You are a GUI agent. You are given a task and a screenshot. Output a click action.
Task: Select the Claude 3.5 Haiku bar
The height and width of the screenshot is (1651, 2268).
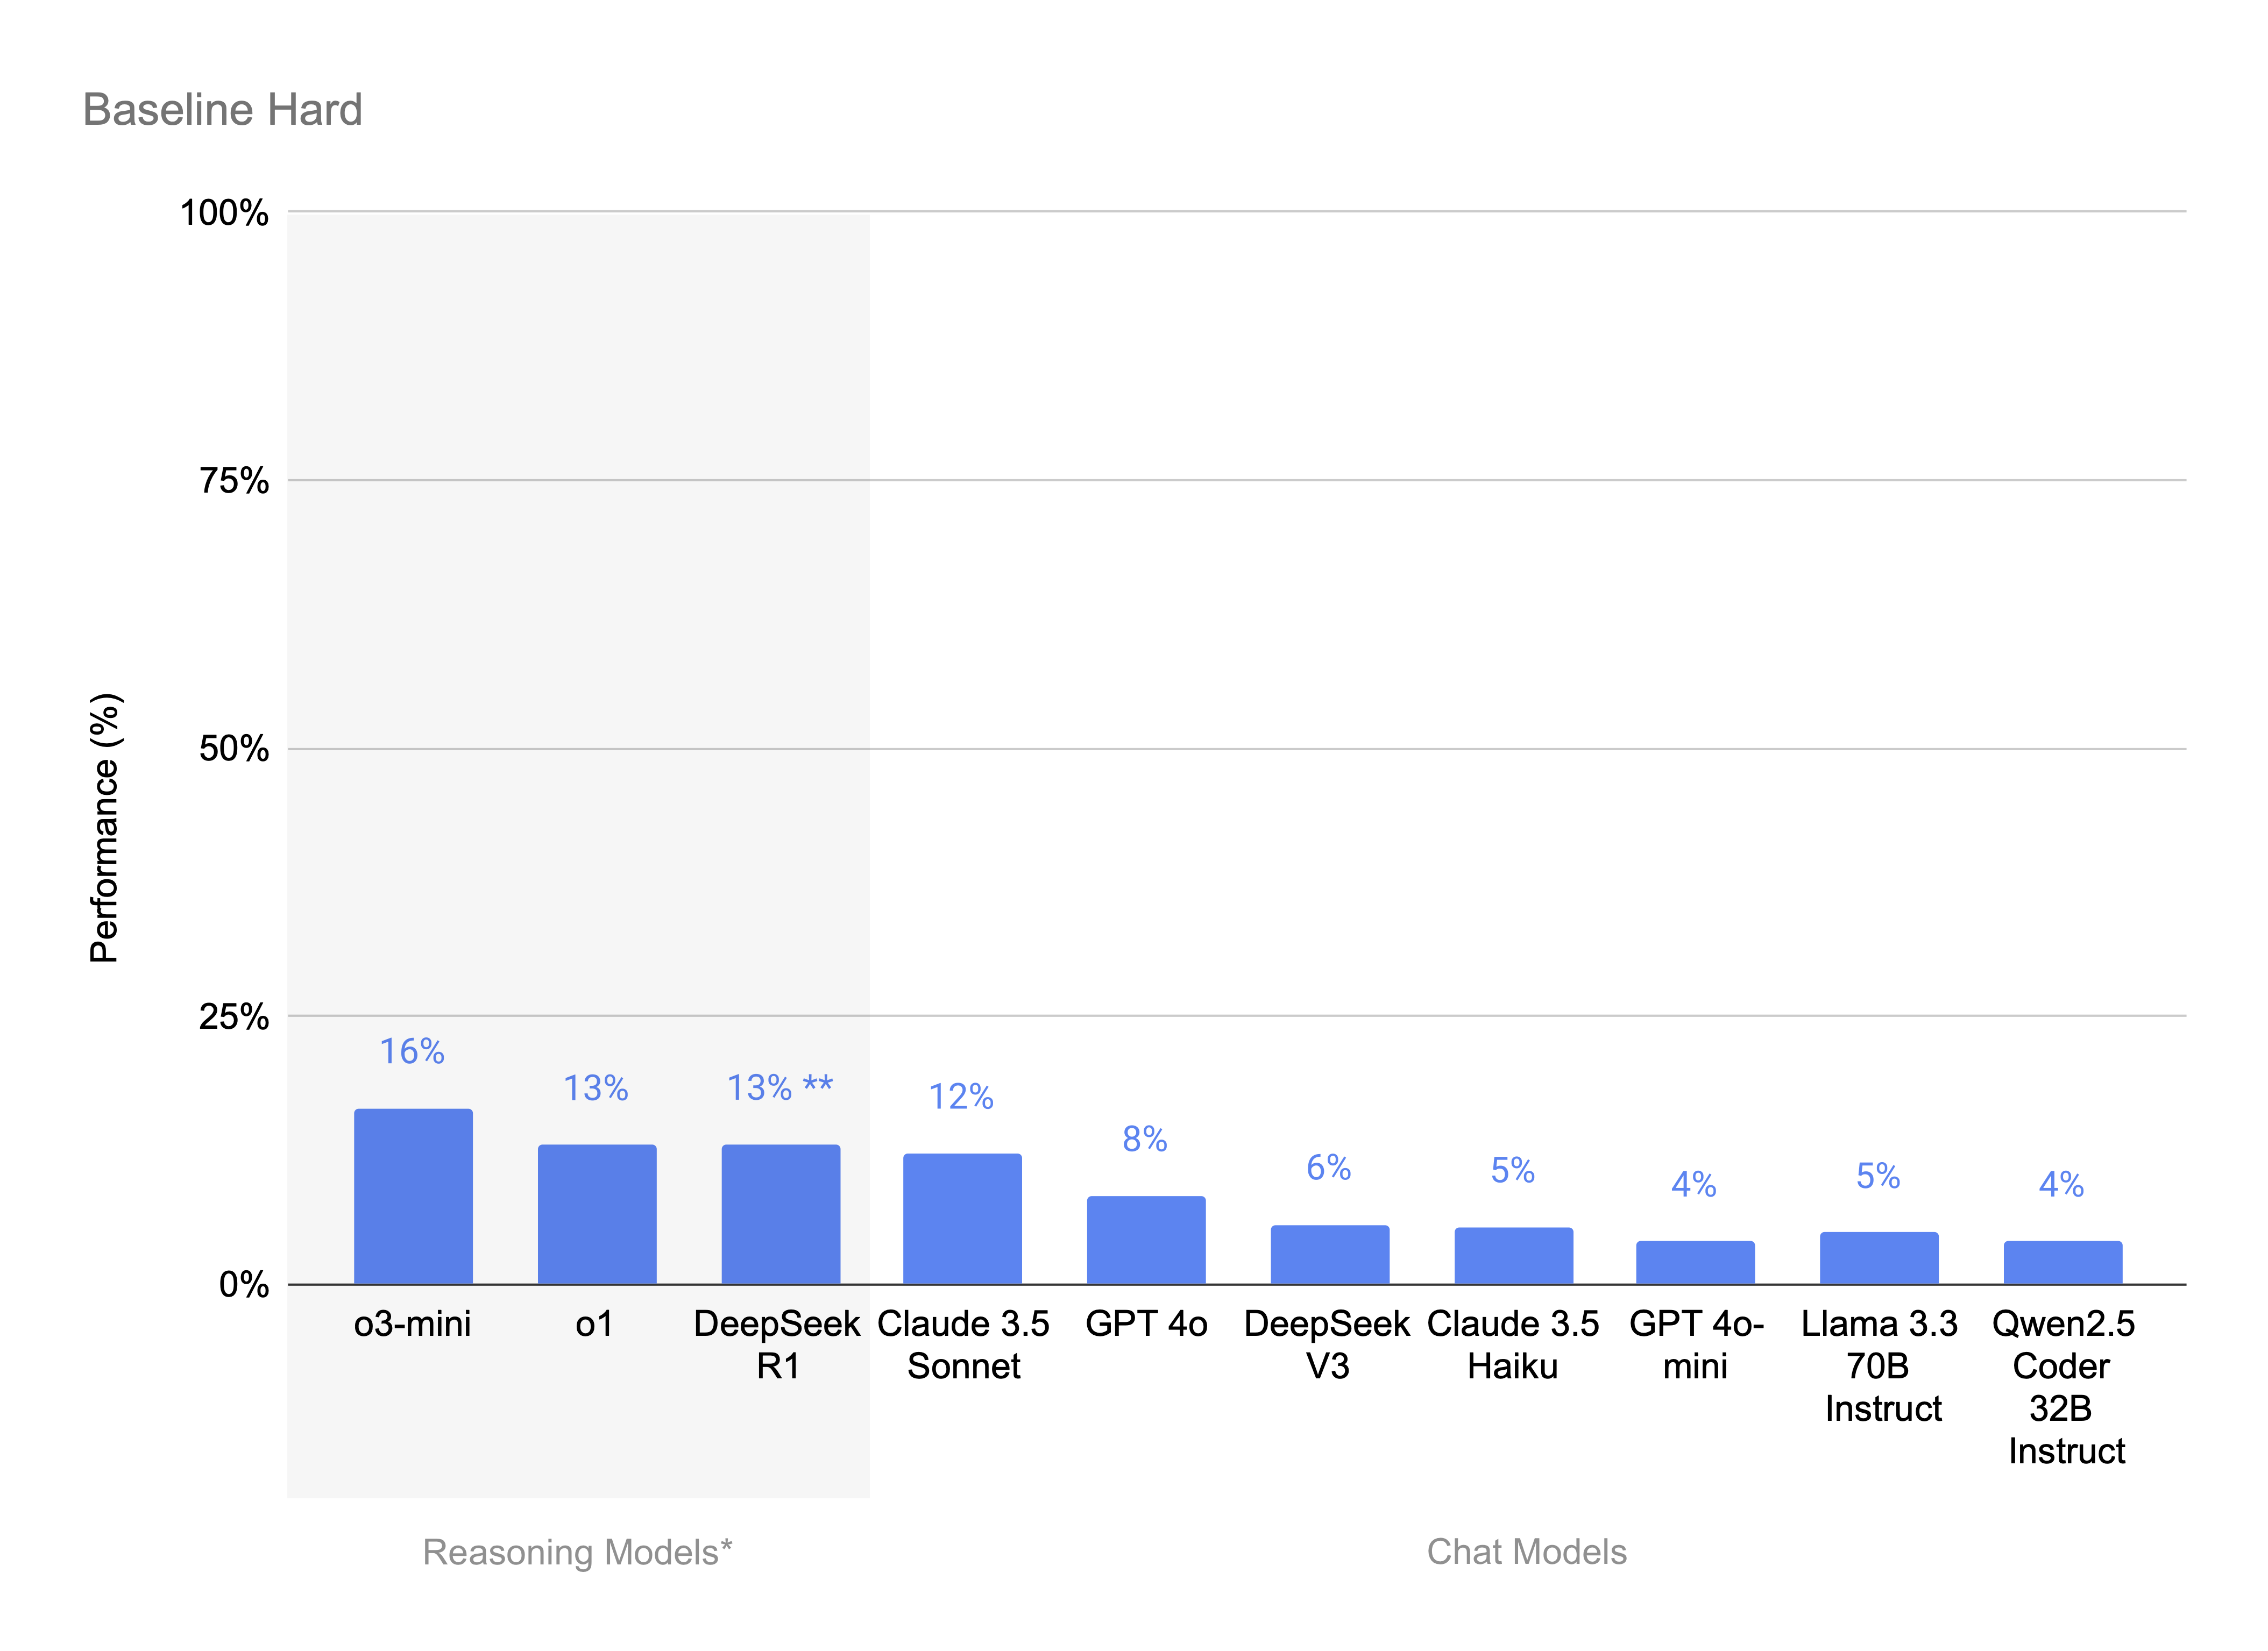coord(1514,1256)
